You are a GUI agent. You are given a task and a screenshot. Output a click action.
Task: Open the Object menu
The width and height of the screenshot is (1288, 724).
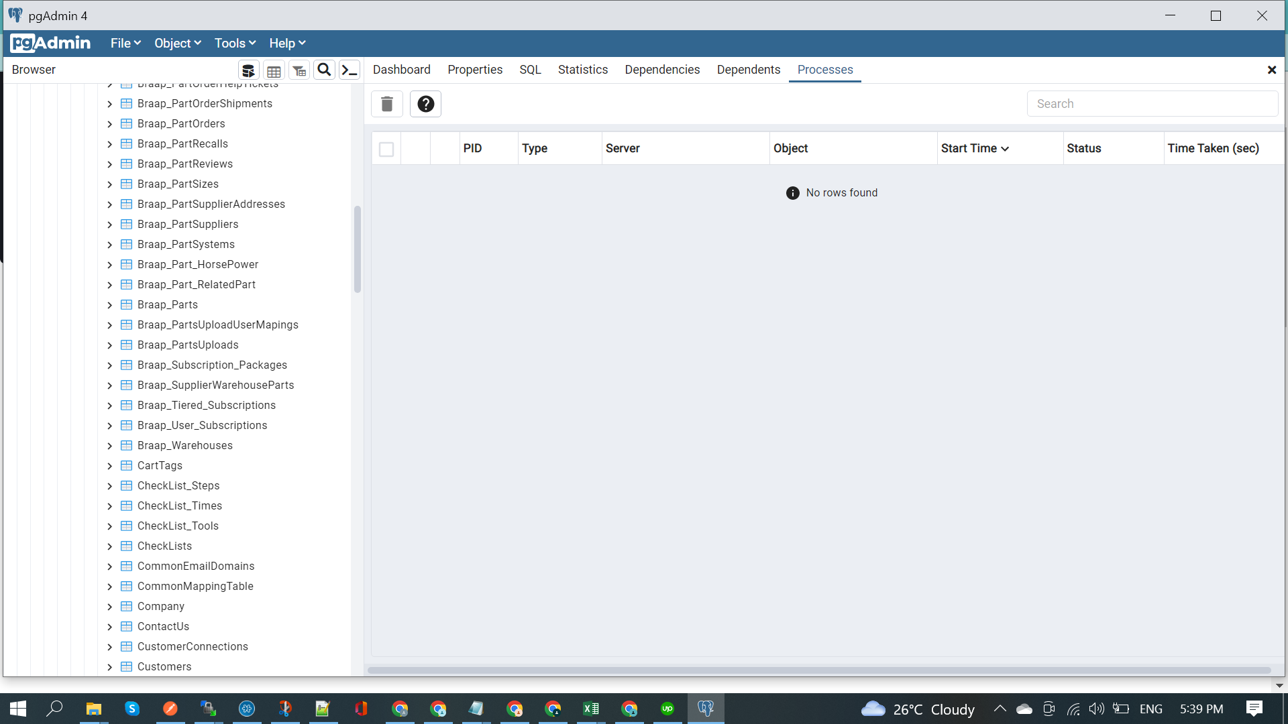click(x=177, y=43)
